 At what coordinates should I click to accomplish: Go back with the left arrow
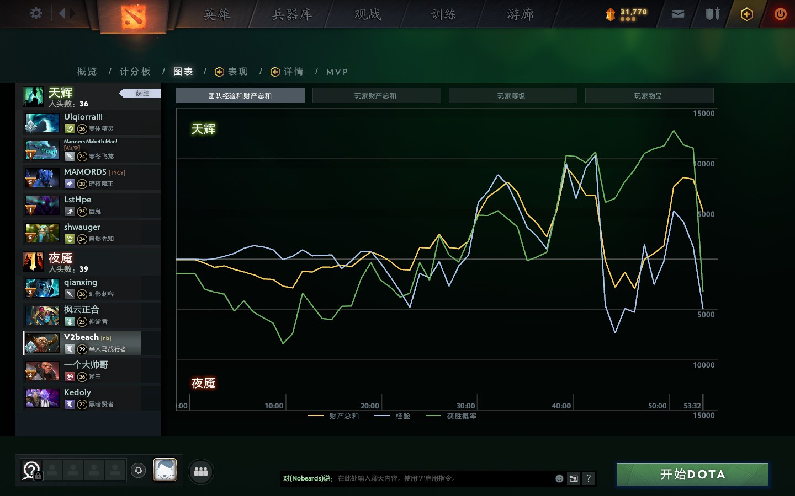(62, 13)
